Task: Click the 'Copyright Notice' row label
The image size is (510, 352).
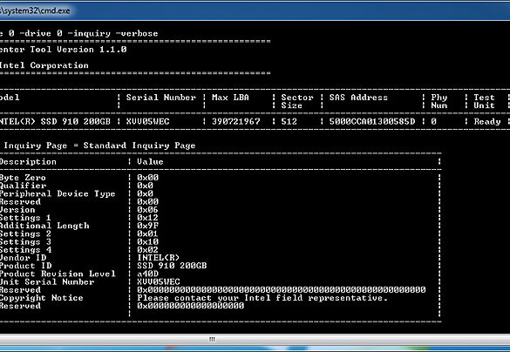Action: click(x=41, y=298)
